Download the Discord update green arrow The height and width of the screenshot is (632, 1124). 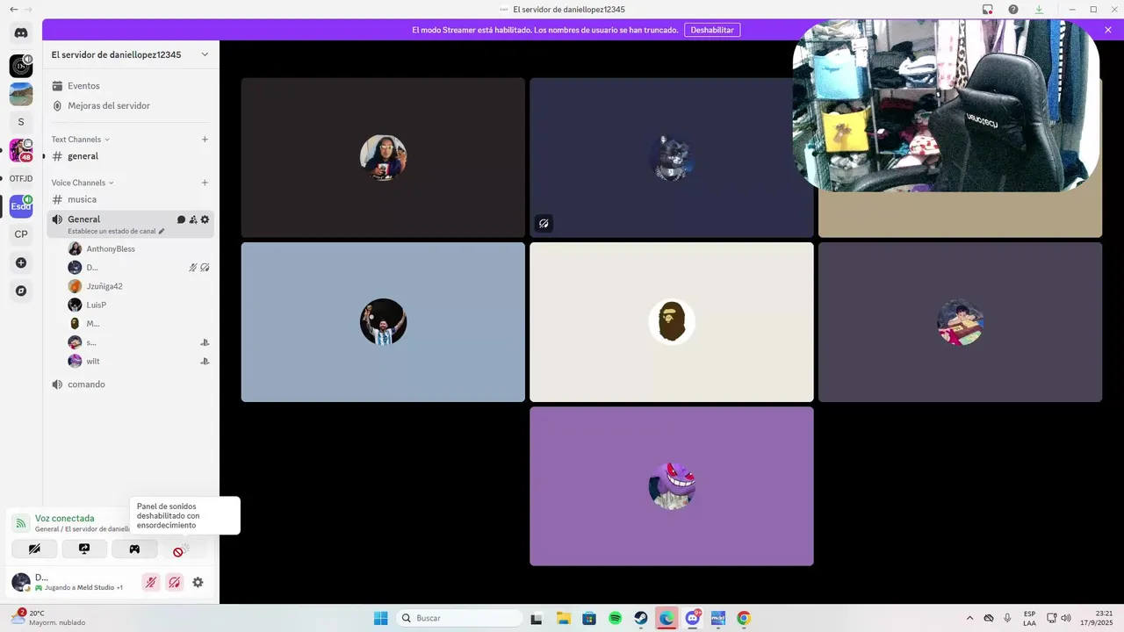1039,9
